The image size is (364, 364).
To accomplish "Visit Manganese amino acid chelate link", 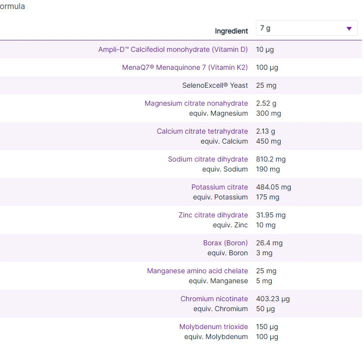I will pyautogui.click(x=197, y=271).
